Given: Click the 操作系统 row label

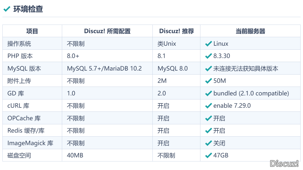Looking at the screenshot, I should click(x=19, y=44).
